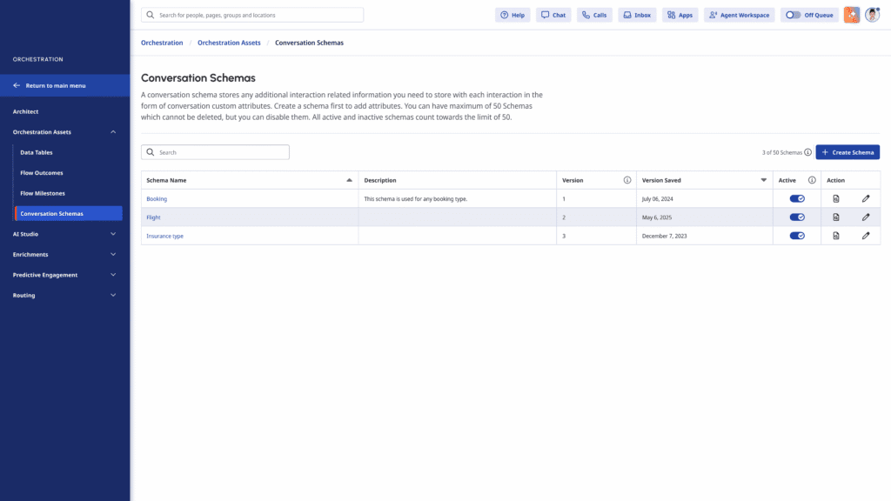The image size is (891, 501).
Task: Open the Insurance type schema link
Action: (164, 236)
